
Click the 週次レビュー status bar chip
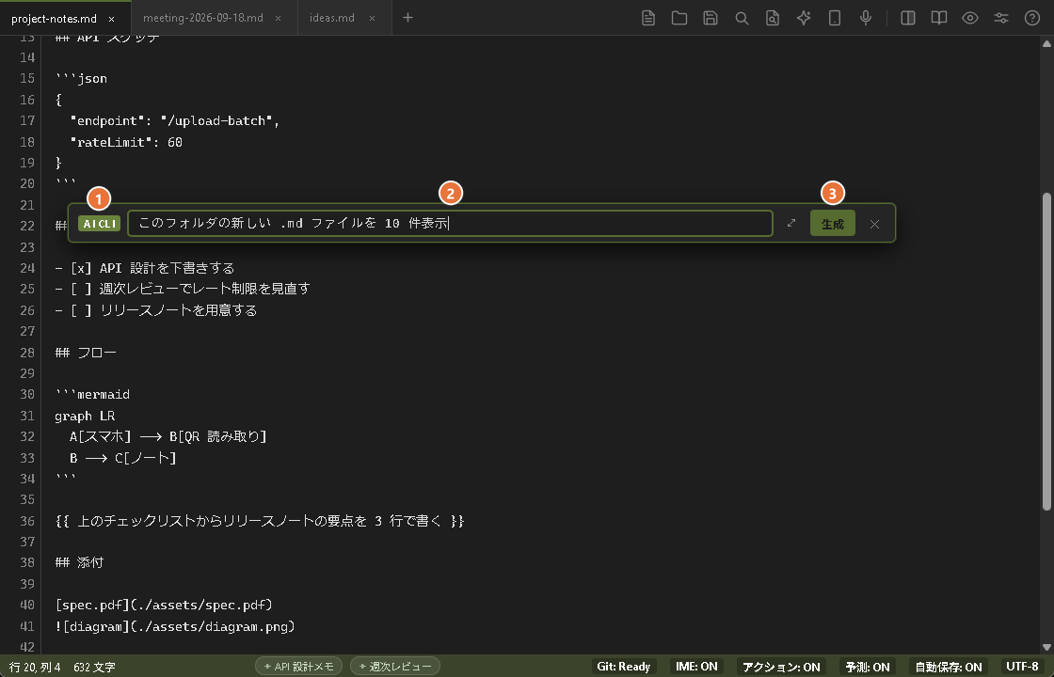(395, 667)
